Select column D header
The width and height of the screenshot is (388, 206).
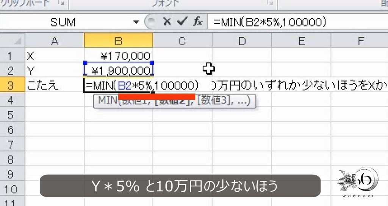(x=242, y=41)
